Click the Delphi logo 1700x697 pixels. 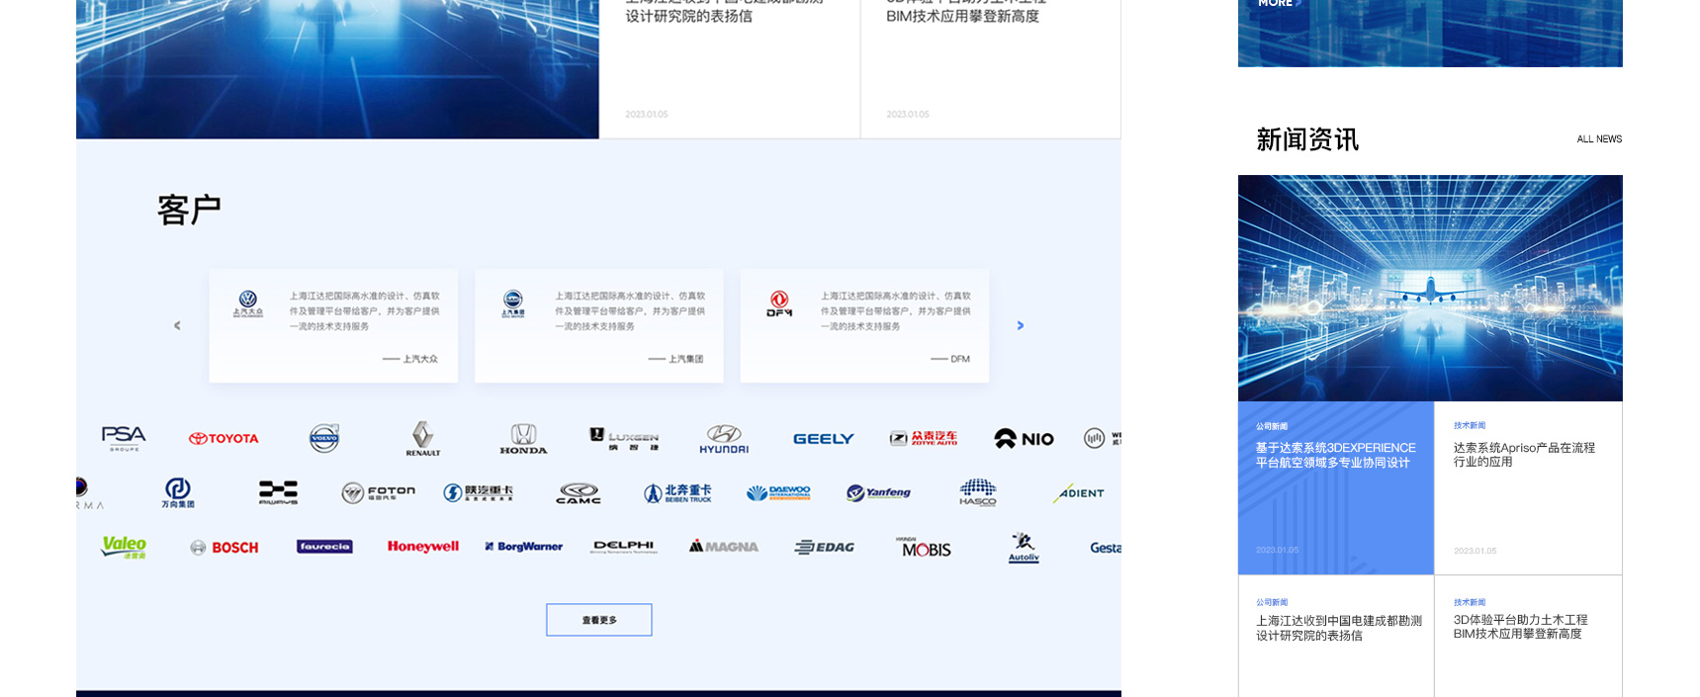[x=623, y=546]
